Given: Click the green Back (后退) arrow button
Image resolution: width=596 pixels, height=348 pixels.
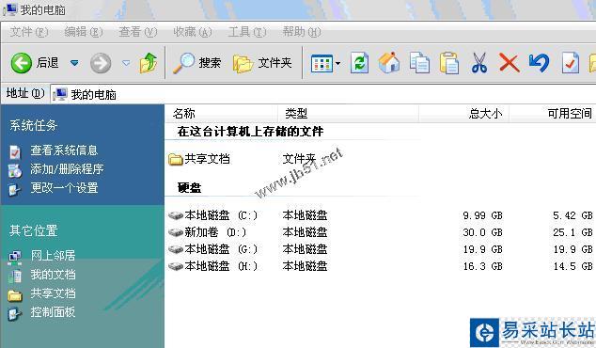Looking at the screenshot, I should click(21, 63).
